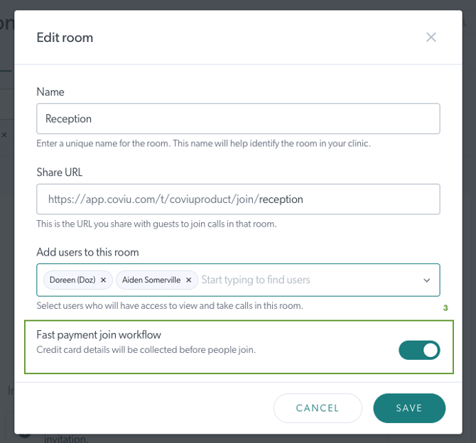Click the reception slug in Share URL
This screenshot has width=476, height=443.
[281, 199]
